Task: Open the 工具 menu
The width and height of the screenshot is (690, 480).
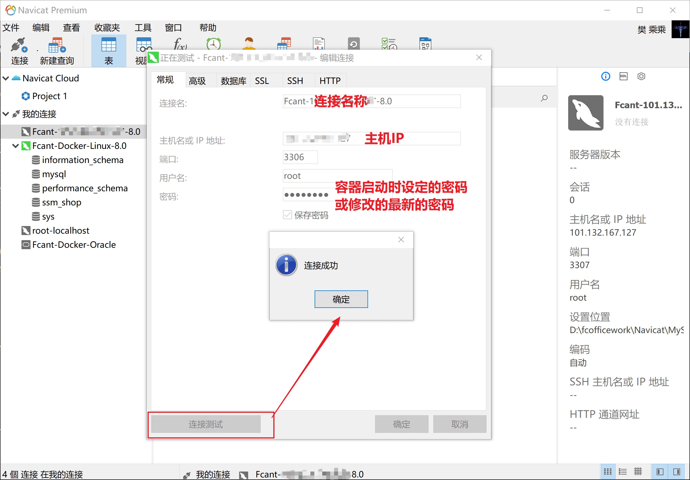Action: coord(143,28)
